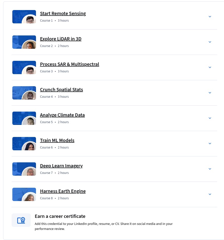Open the Train ML Models link
Screen dimensions: 224x240
click(57, 140)
